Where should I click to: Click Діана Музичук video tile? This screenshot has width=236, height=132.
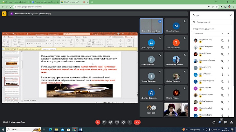(x=151, y=43)
